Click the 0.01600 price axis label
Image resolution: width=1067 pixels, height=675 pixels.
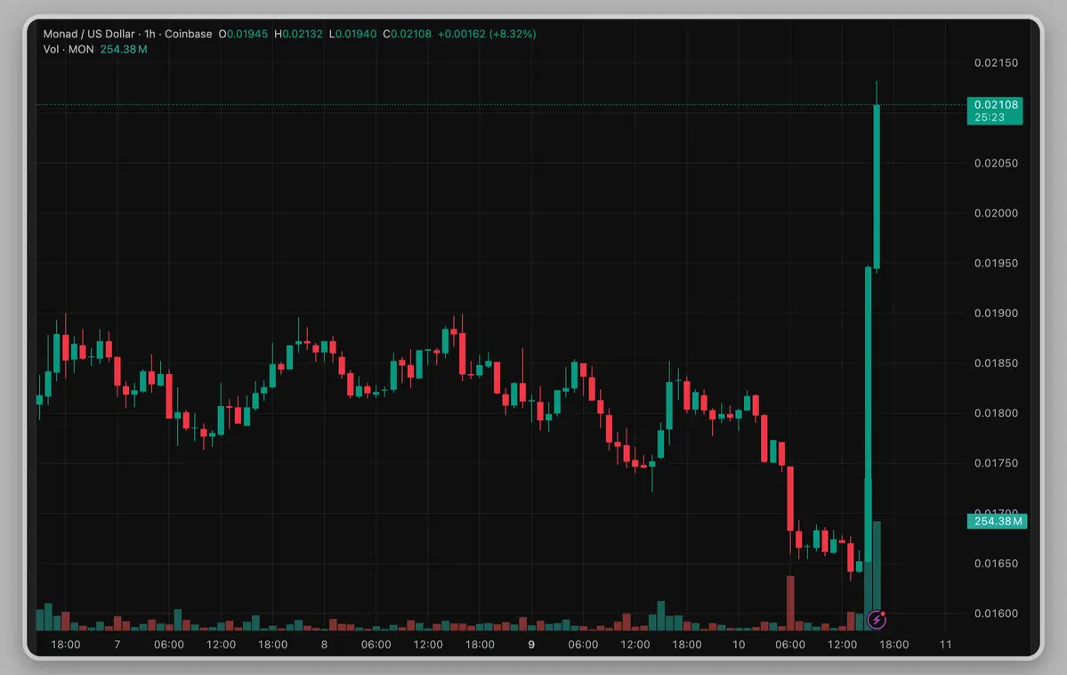tap(996, 613)
